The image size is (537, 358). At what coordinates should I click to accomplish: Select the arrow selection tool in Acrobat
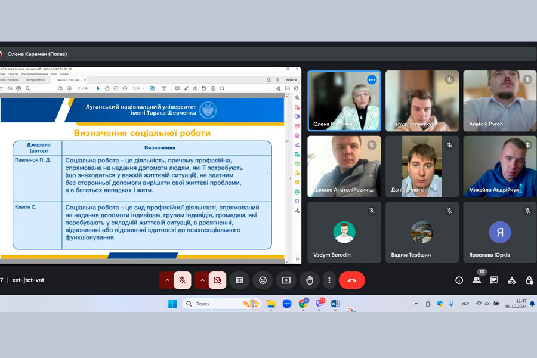pos(98,88)
